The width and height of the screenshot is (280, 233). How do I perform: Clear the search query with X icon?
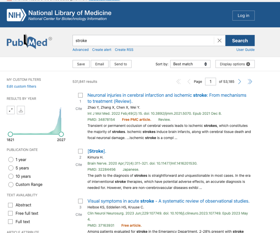coord(220,40)
